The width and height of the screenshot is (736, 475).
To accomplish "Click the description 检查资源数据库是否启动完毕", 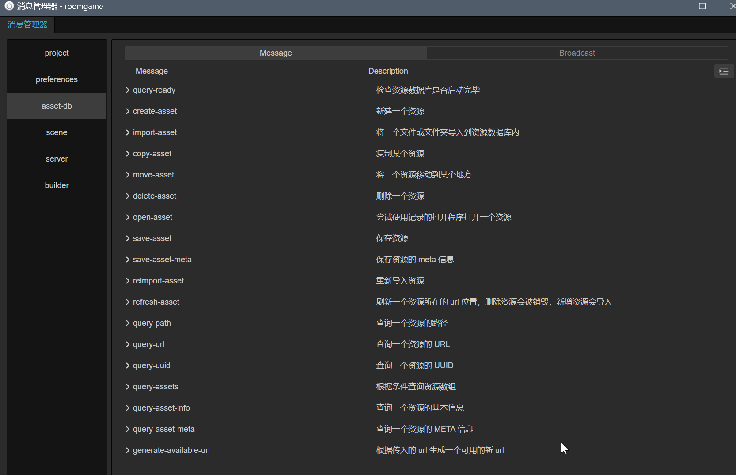I will pyautogui.click(x=428, y=90).
